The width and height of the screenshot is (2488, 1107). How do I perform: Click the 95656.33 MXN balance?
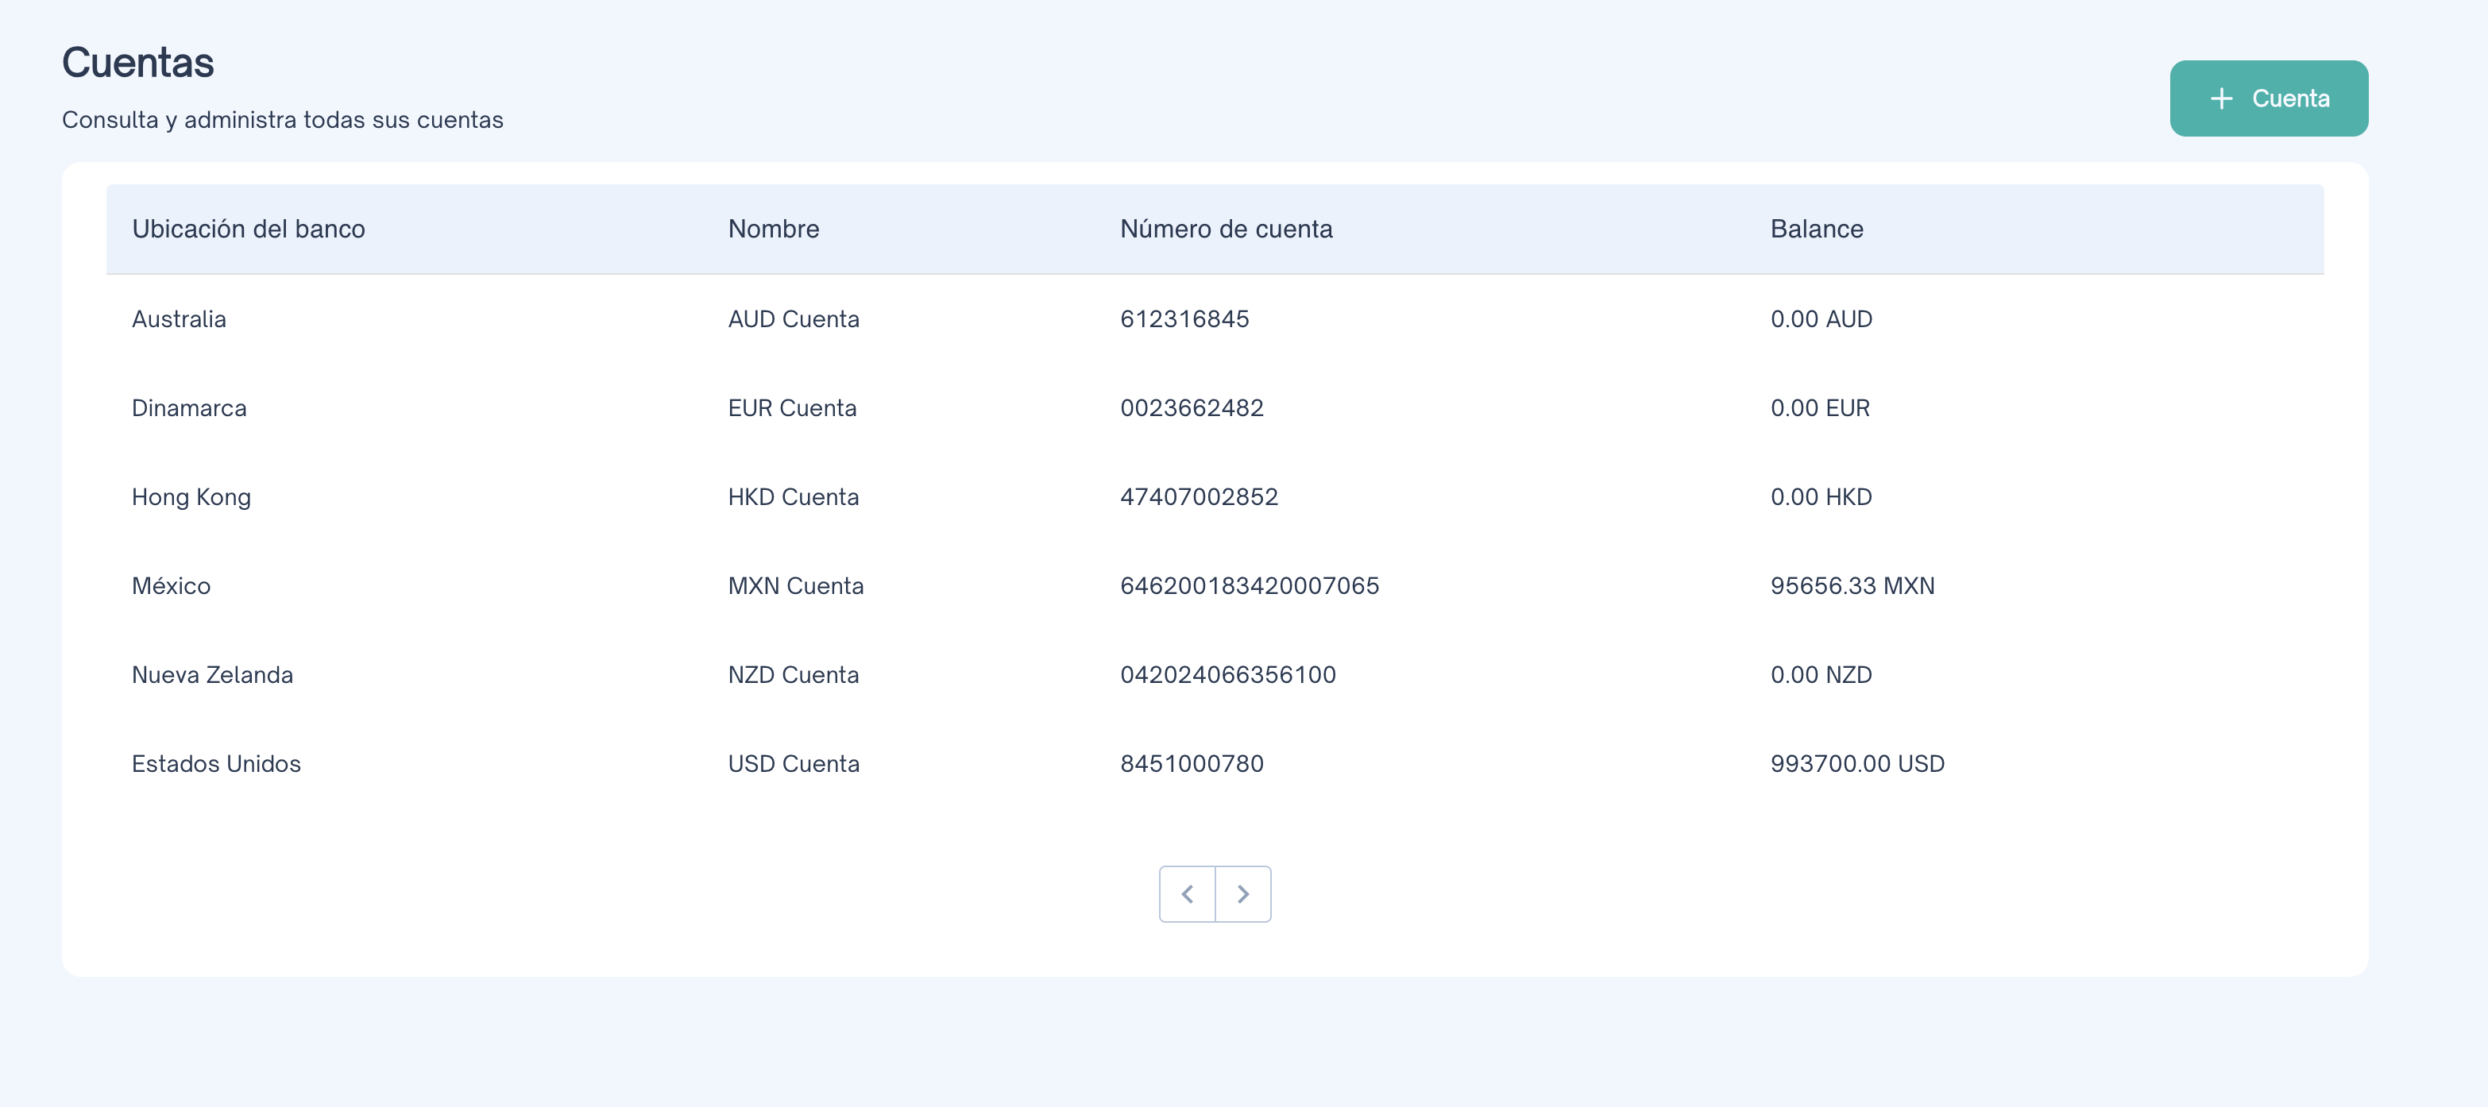(x=1852, y=586)
